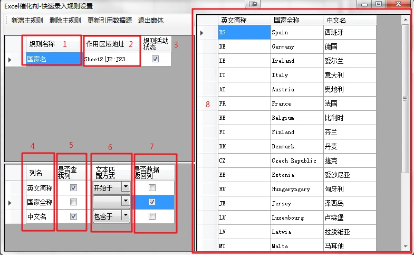This screenshot has width=414, height=255.
Task: Click the data grid vertical scrollbar thumb
Action: point(405,99)
